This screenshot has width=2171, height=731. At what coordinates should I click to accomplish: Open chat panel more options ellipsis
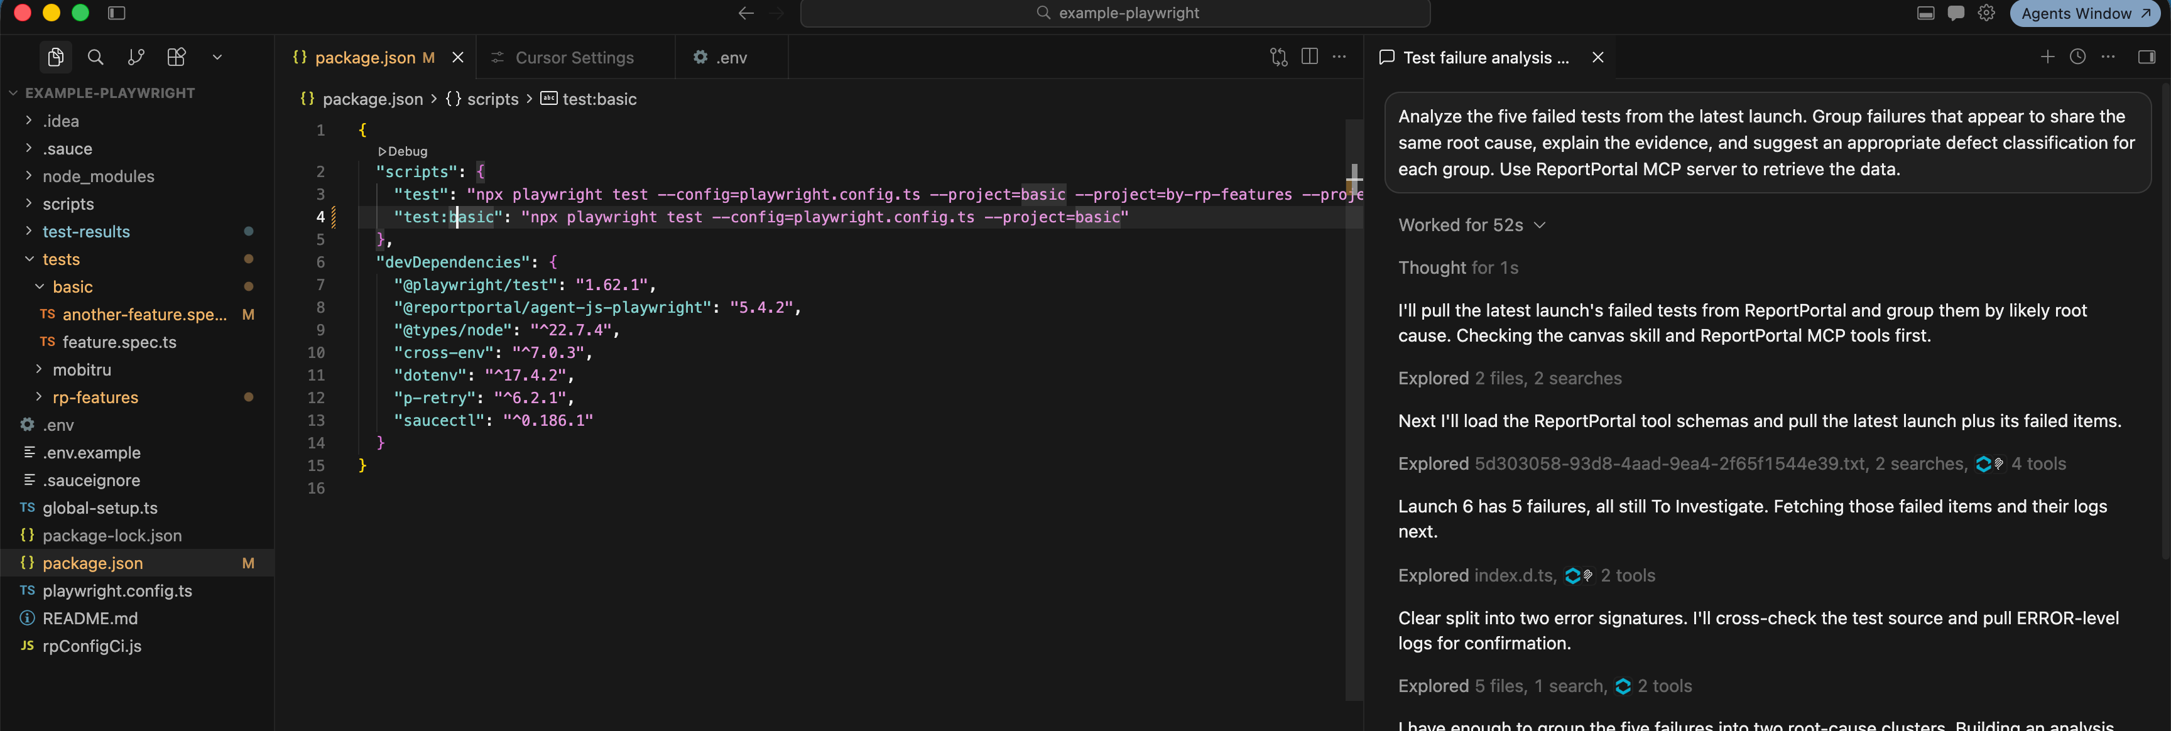click(x=2108, y=57)
